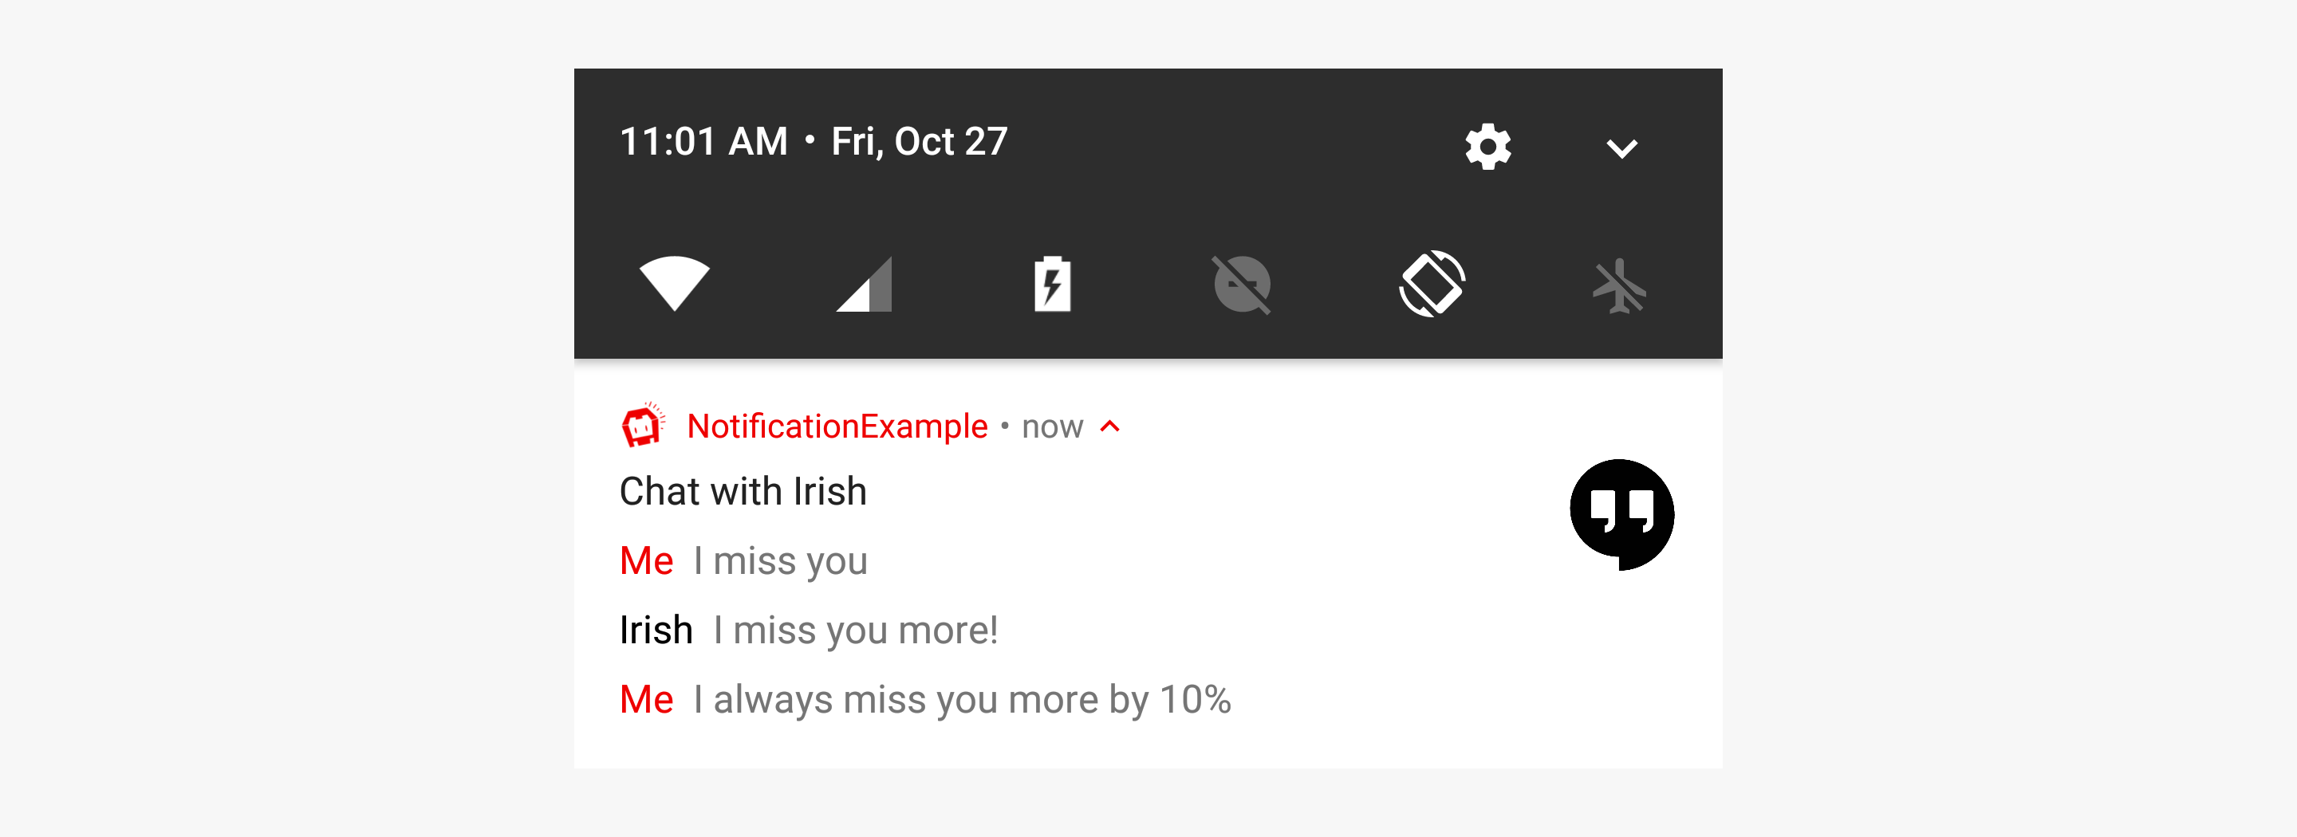Image resolution: width=2297 pixels, height=837 pixels.
Task: Tap the NotificationExample app name
Action: 837,427
